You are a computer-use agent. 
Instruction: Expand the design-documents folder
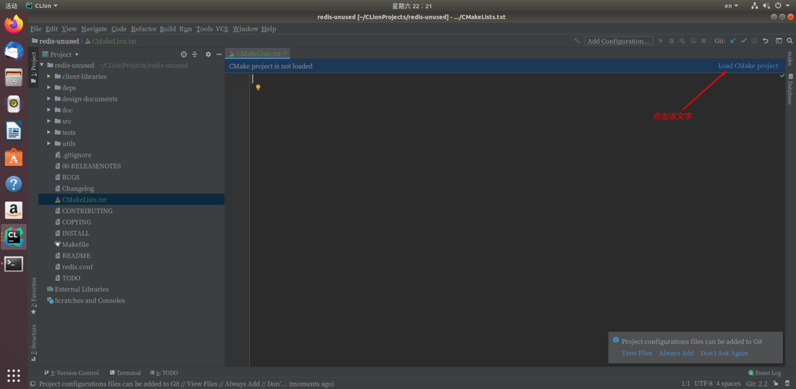point(49,99)
